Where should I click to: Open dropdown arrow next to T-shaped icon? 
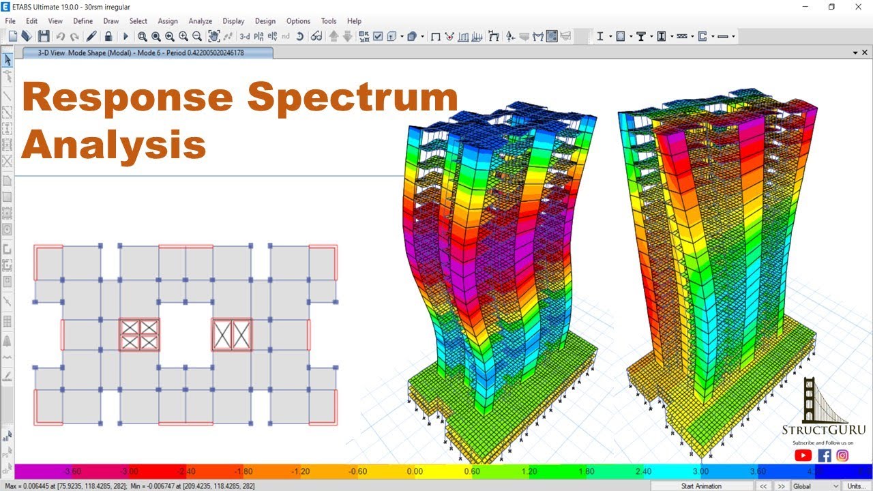click(651, 36)
